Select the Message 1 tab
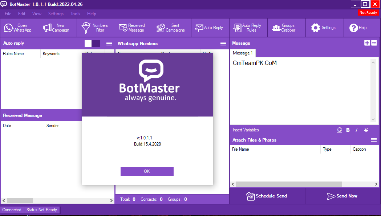Viewport: 381px width, 216px height. point(243,53)
